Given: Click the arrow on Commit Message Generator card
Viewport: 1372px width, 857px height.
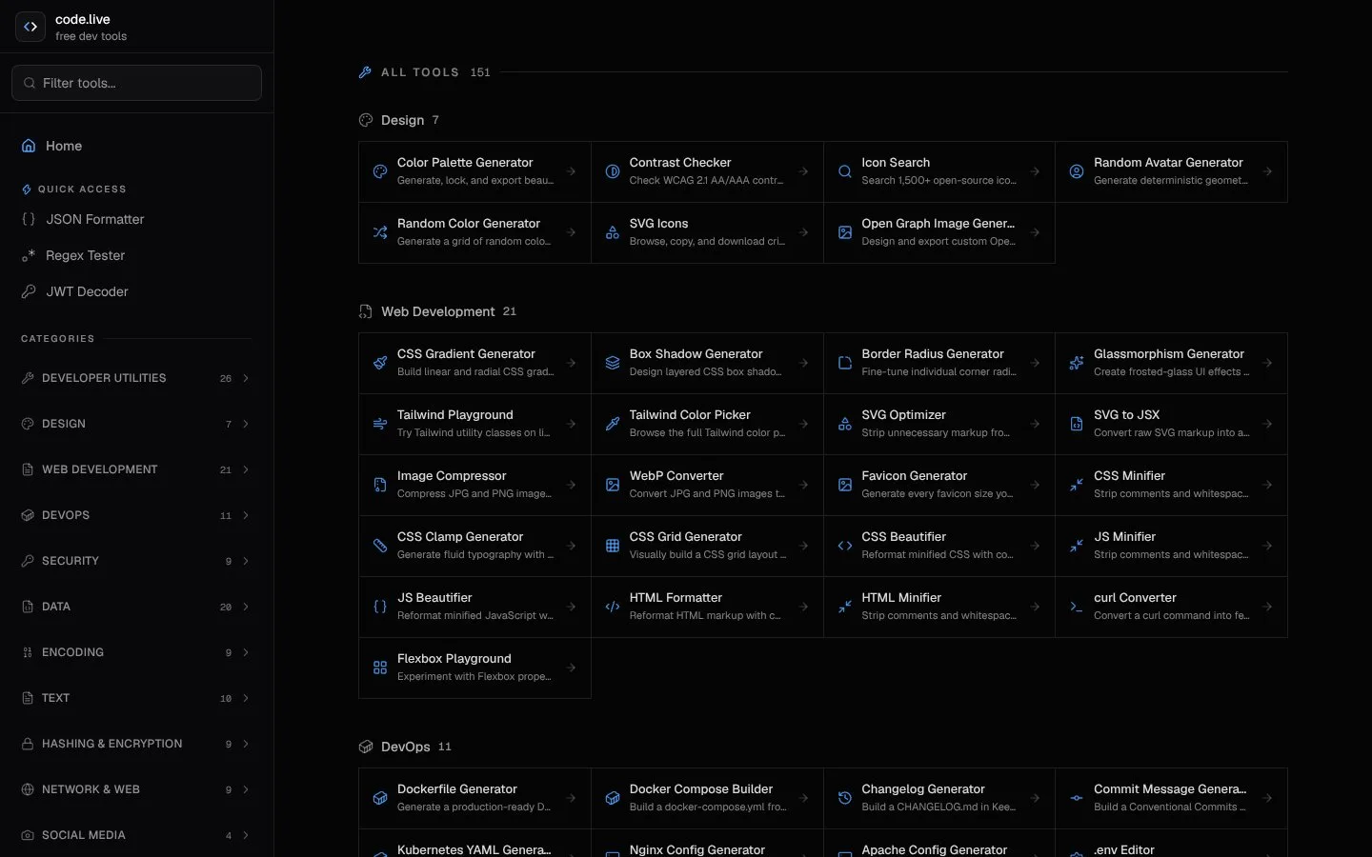Looking at the screenshot, I should pyautogui.click(x=1267, y=798).
